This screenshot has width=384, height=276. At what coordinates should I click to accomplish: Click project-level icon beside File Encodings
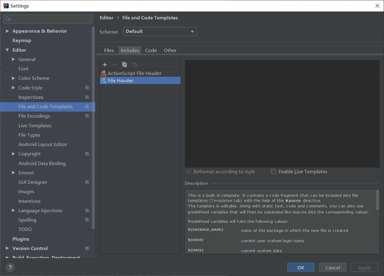click(87, 116)
